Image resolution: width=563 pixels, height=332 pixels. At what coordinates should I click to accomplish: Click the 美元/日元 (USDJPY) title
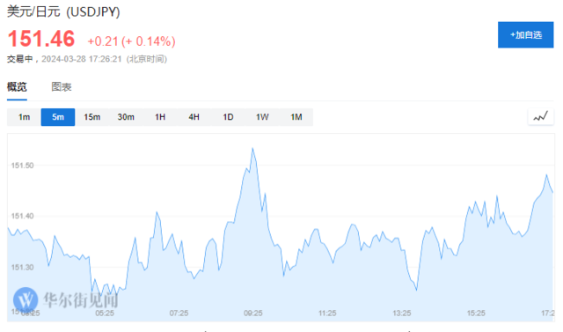click(63, 11)
